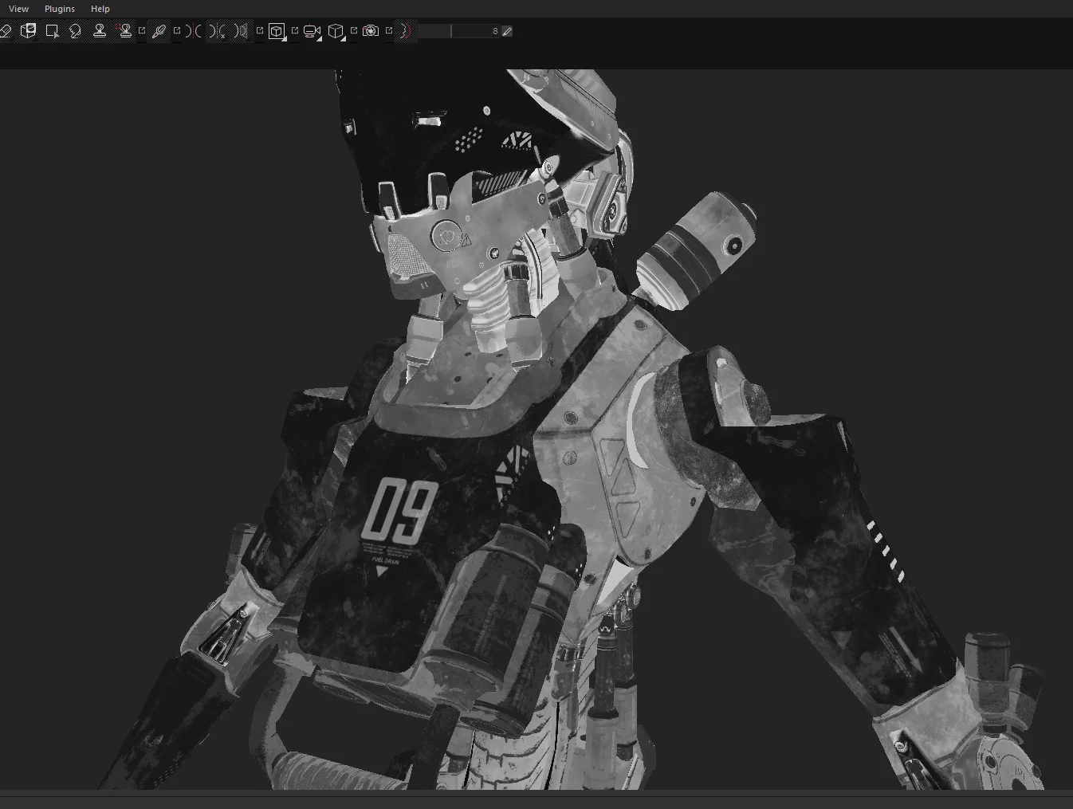
Task: Click the expand arrow after the Material Picker
Action: (x=177, y=30)
